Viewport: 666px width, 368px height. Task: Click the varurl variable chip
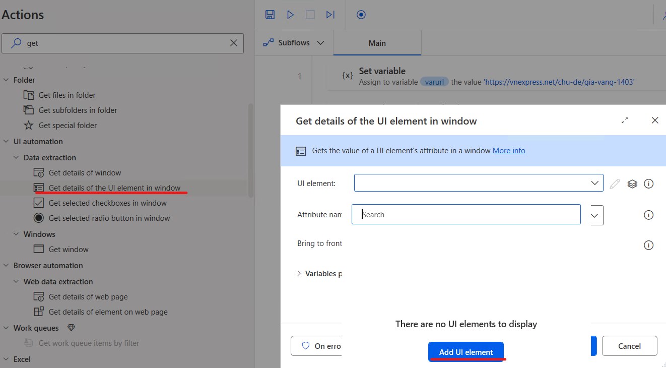[x=434, y=81]
